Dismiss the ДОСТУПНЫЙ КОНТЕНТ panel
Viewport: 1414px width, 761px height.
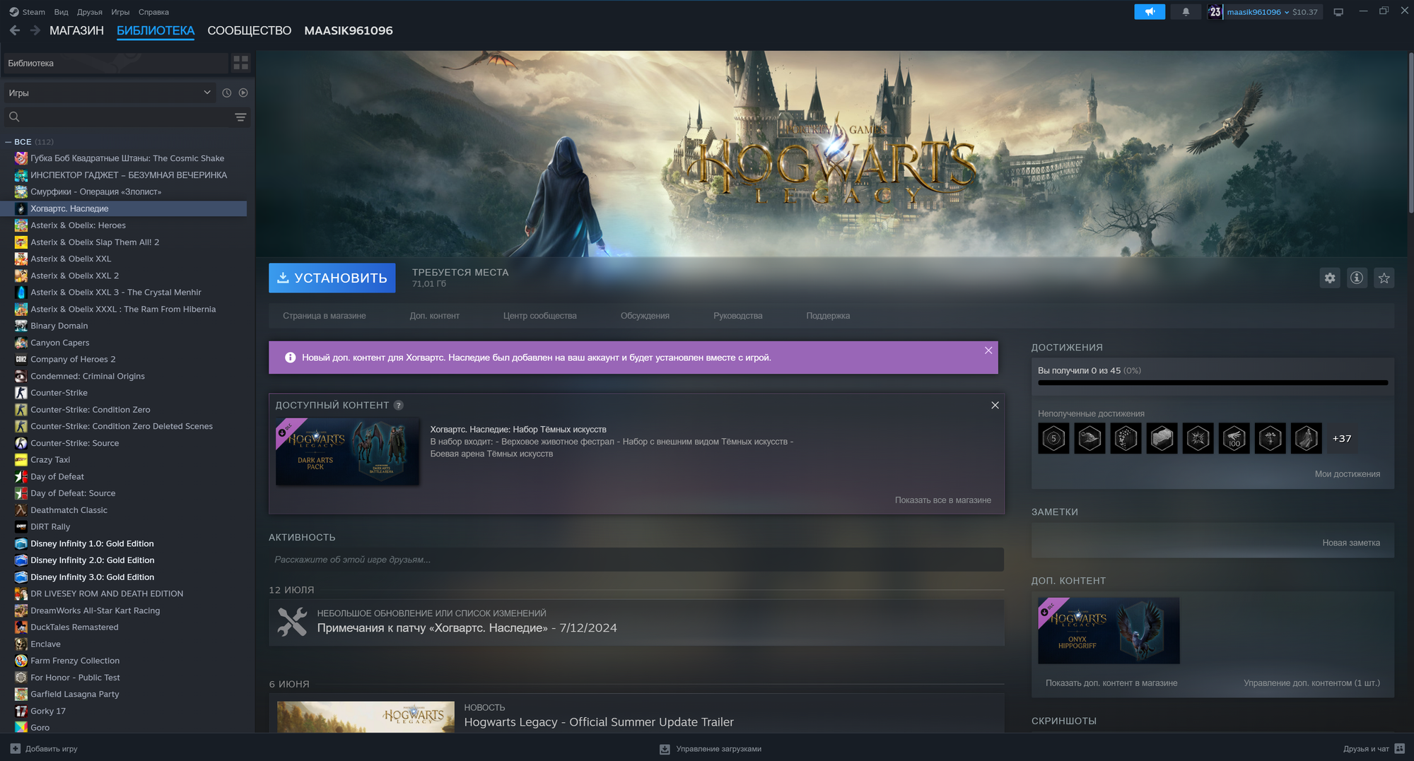pos(995,405)
